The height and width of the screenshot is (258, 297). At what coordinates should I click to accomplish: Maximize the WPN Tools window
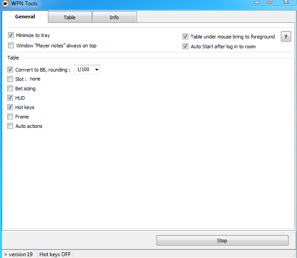point(269,2)
